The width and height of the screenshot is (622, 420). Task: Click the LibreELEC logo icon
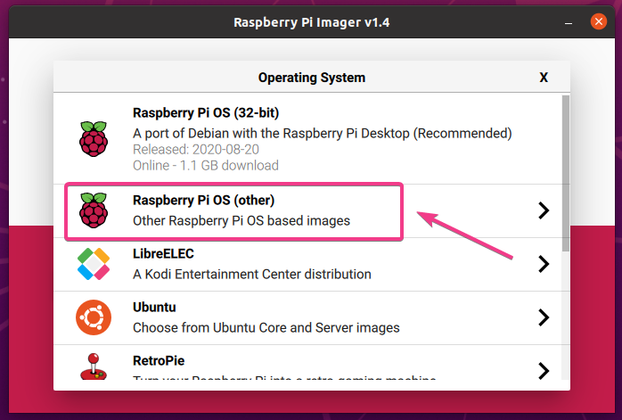94,264
